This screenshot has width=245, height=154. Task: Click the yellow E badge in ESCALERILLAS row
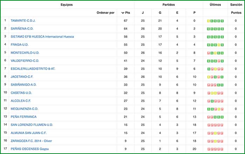pyautogui.click(x=215, y=69)
